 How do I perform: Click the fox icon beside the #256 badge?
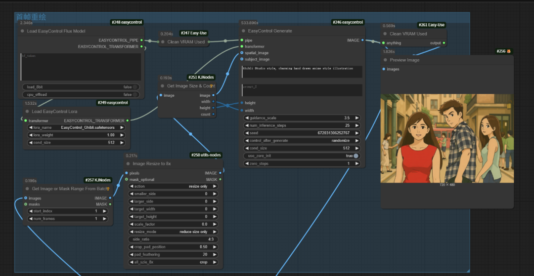point(508,51)
